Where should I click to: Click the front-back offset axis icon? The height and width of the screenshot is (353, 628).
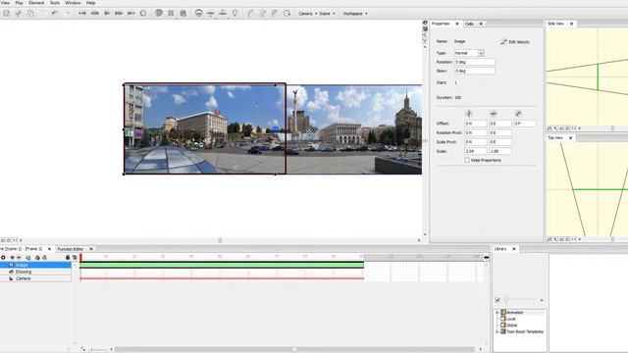tap(518, 114)
